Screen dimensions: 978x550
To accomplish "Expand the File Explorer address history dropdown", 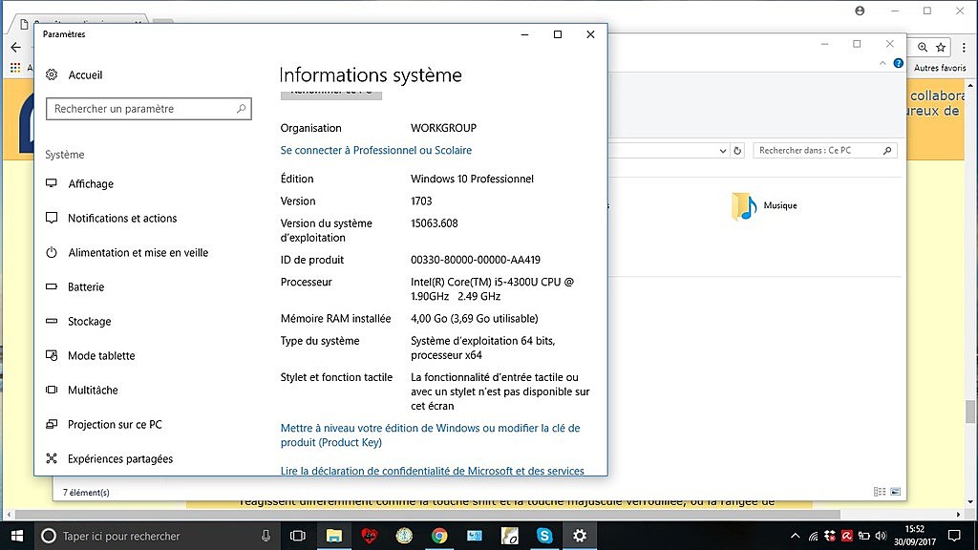I will pos(722,150).
